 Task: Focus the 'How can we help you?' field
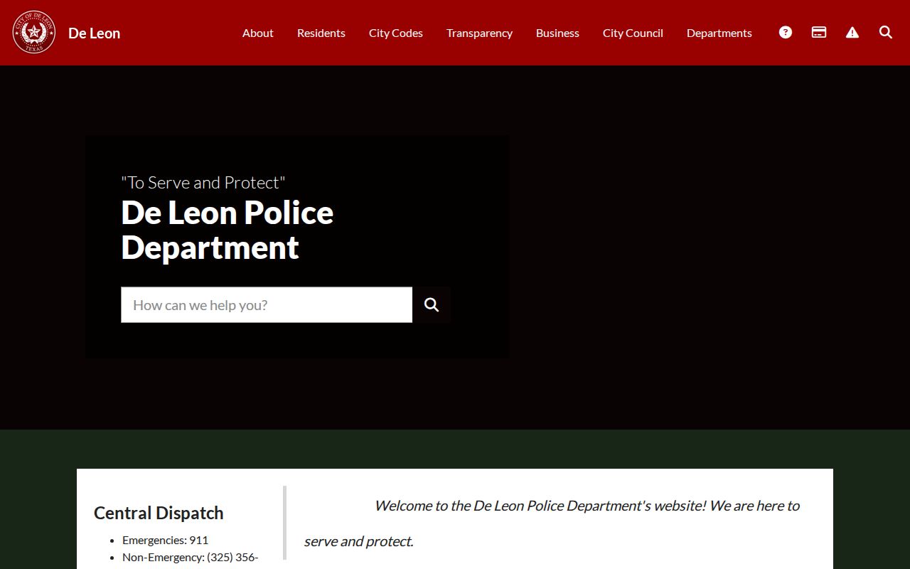tap(267, 304)
